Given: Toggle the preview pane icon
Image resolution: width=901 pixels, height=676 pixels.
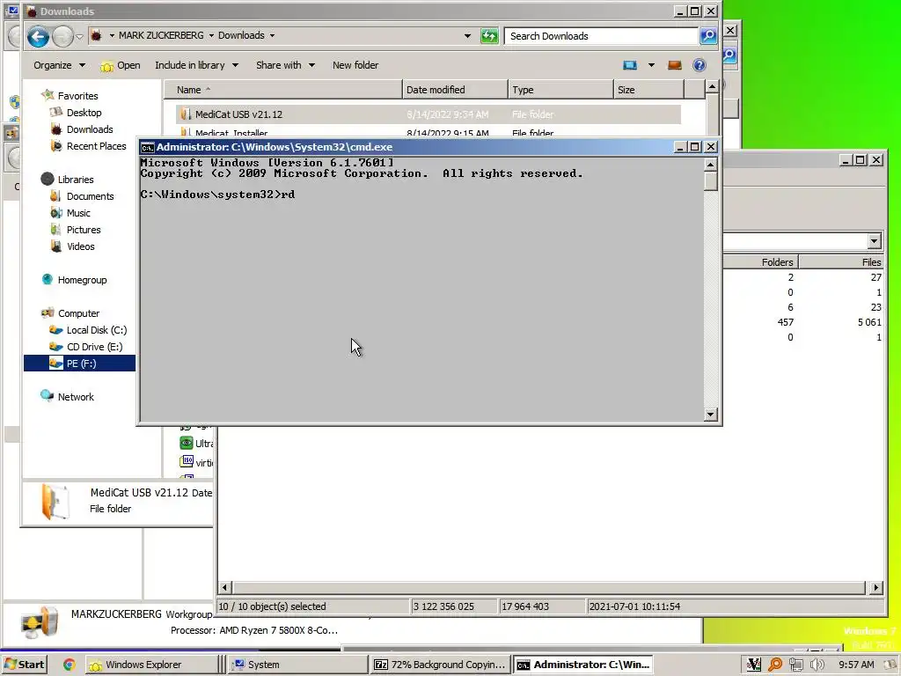Looking at the screenshot, I should [x=675, y=65].
